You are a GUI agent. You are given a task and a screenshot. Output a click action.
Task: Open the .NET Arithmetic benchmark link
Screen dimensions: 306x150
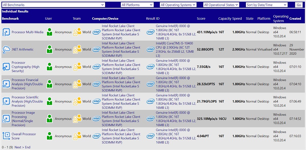click(x=22, y=49)
